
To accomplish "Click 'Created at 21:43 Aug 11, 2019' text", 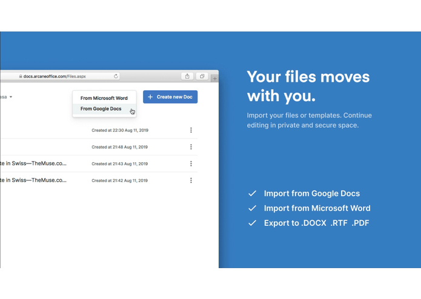I will coord(120,164).
